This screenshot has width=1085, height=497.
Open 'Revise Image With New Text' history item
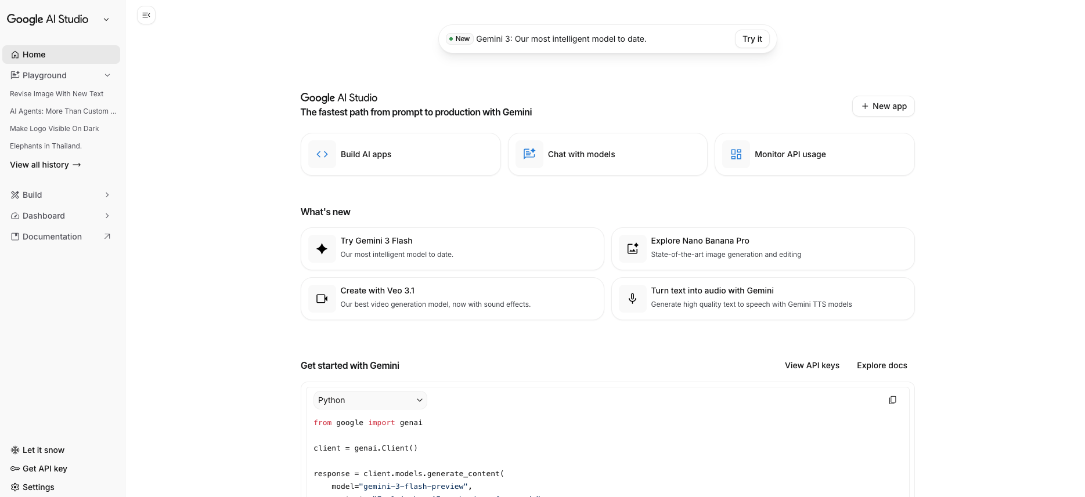point(57,94)
